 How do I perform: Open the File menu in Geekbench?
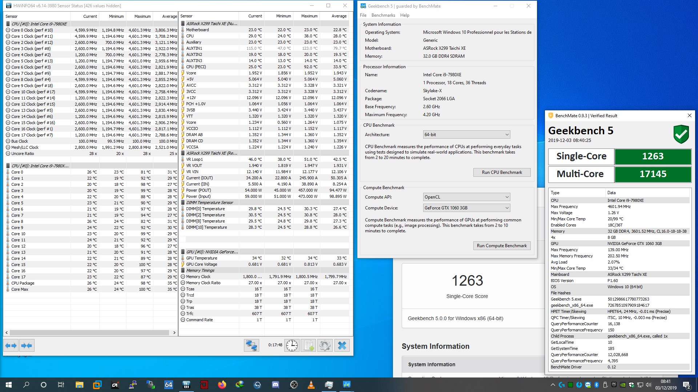[363, 15]
